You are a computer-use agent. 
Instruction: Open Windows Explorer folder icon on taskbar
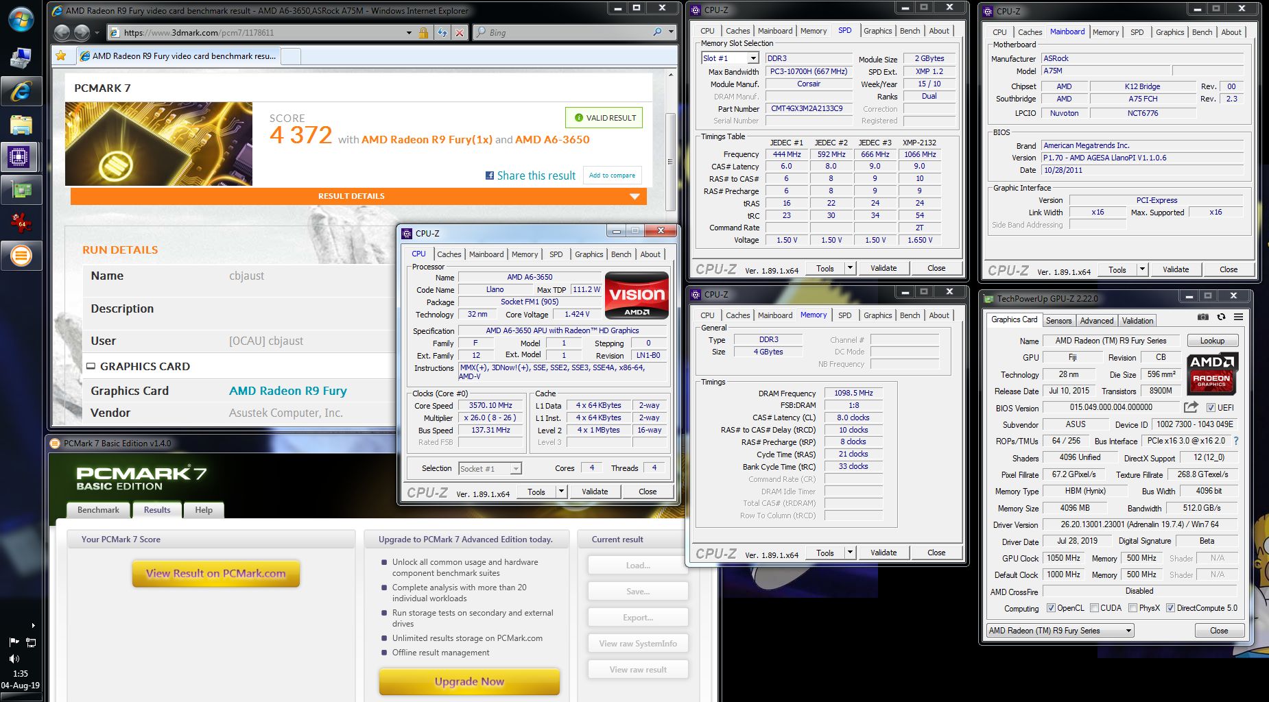click(21, 124)
